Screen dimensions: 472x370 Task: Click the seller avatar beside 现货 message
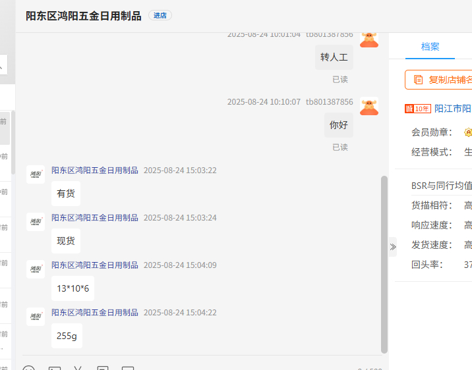pyautogui.click(x=36, y=222)
